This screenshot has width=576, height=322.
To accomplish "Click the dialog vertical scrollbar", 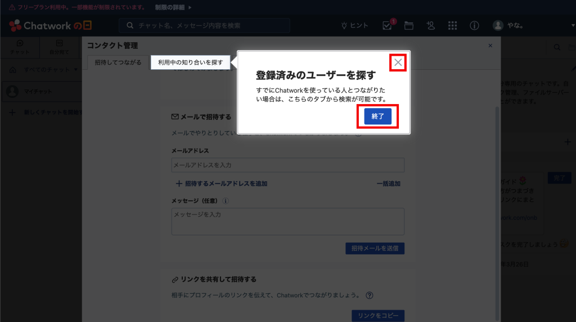I will (497, 213).
